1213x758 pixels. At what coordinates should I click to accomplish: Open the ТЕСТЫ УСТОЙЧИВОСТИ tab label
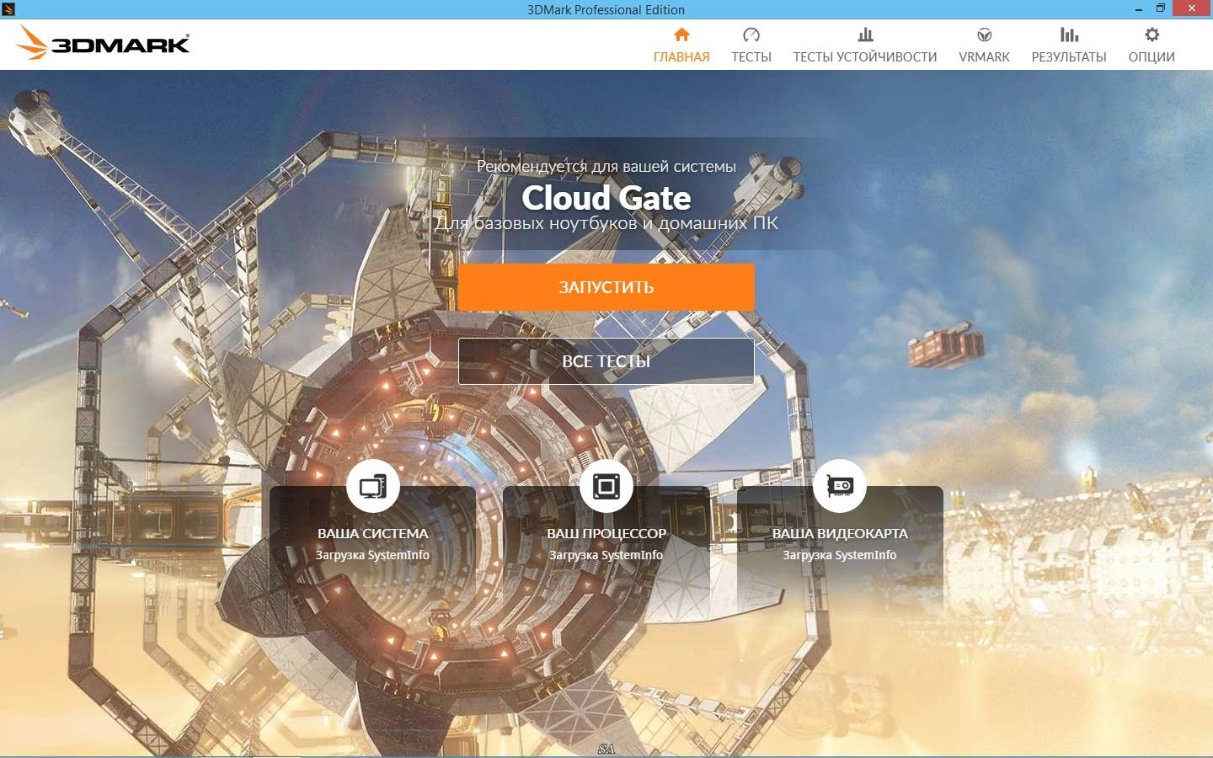[x=865, y=56]
